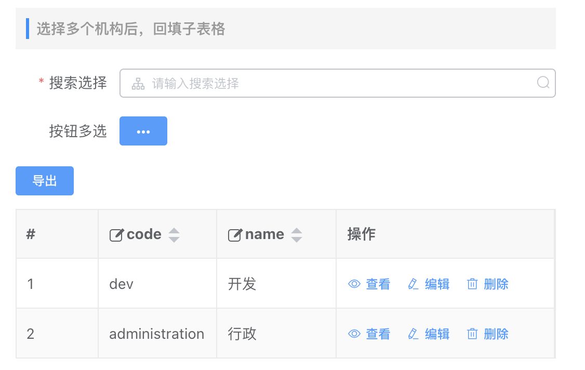The image size is (585, 370).
Task: Sort code column descending with down arrow
Action: point(174,240)
